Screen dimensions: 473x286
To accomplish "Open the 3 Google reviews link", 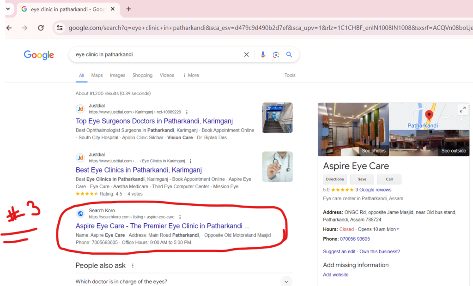I will coord(373,190).
